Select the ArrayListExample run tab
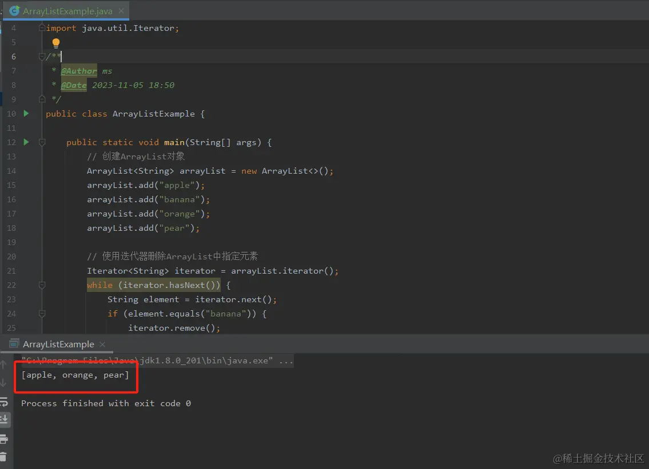The width and height of the screenshot is (649, 469). pyautogui.click(x=58, y=344)
